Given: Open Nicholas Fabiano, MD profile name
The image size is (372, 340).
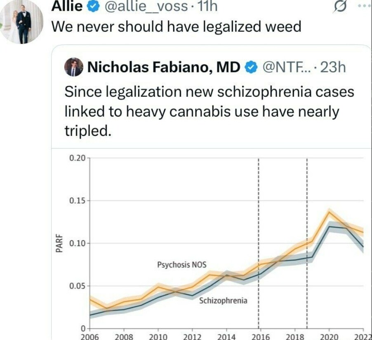Looking at the screenshot, I should pyautogui.click(x=162, y=66).
